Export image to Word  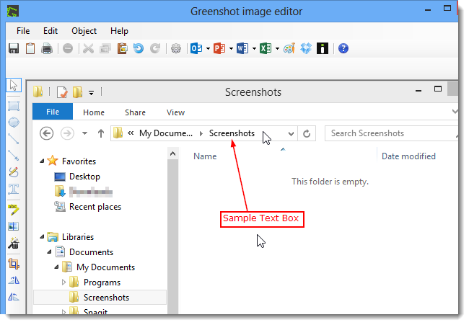pyautogui.click(x=242, y=48)
